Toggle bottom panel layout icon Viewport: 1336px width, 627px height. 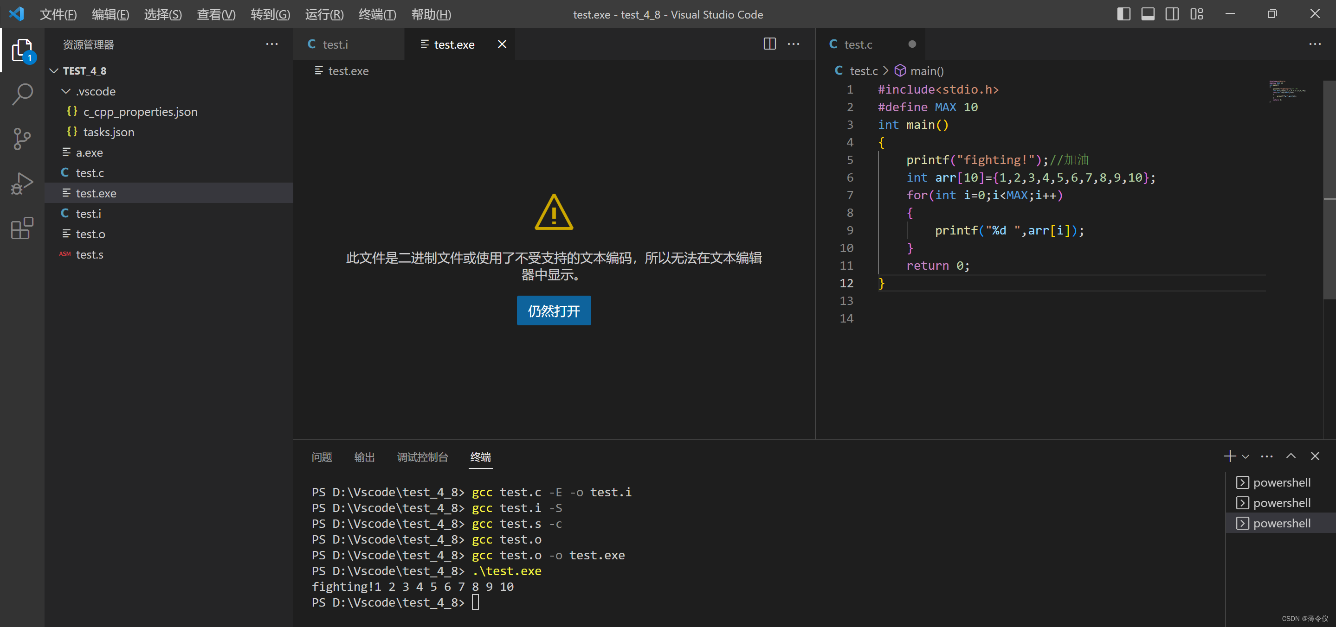pos(1148,14)
